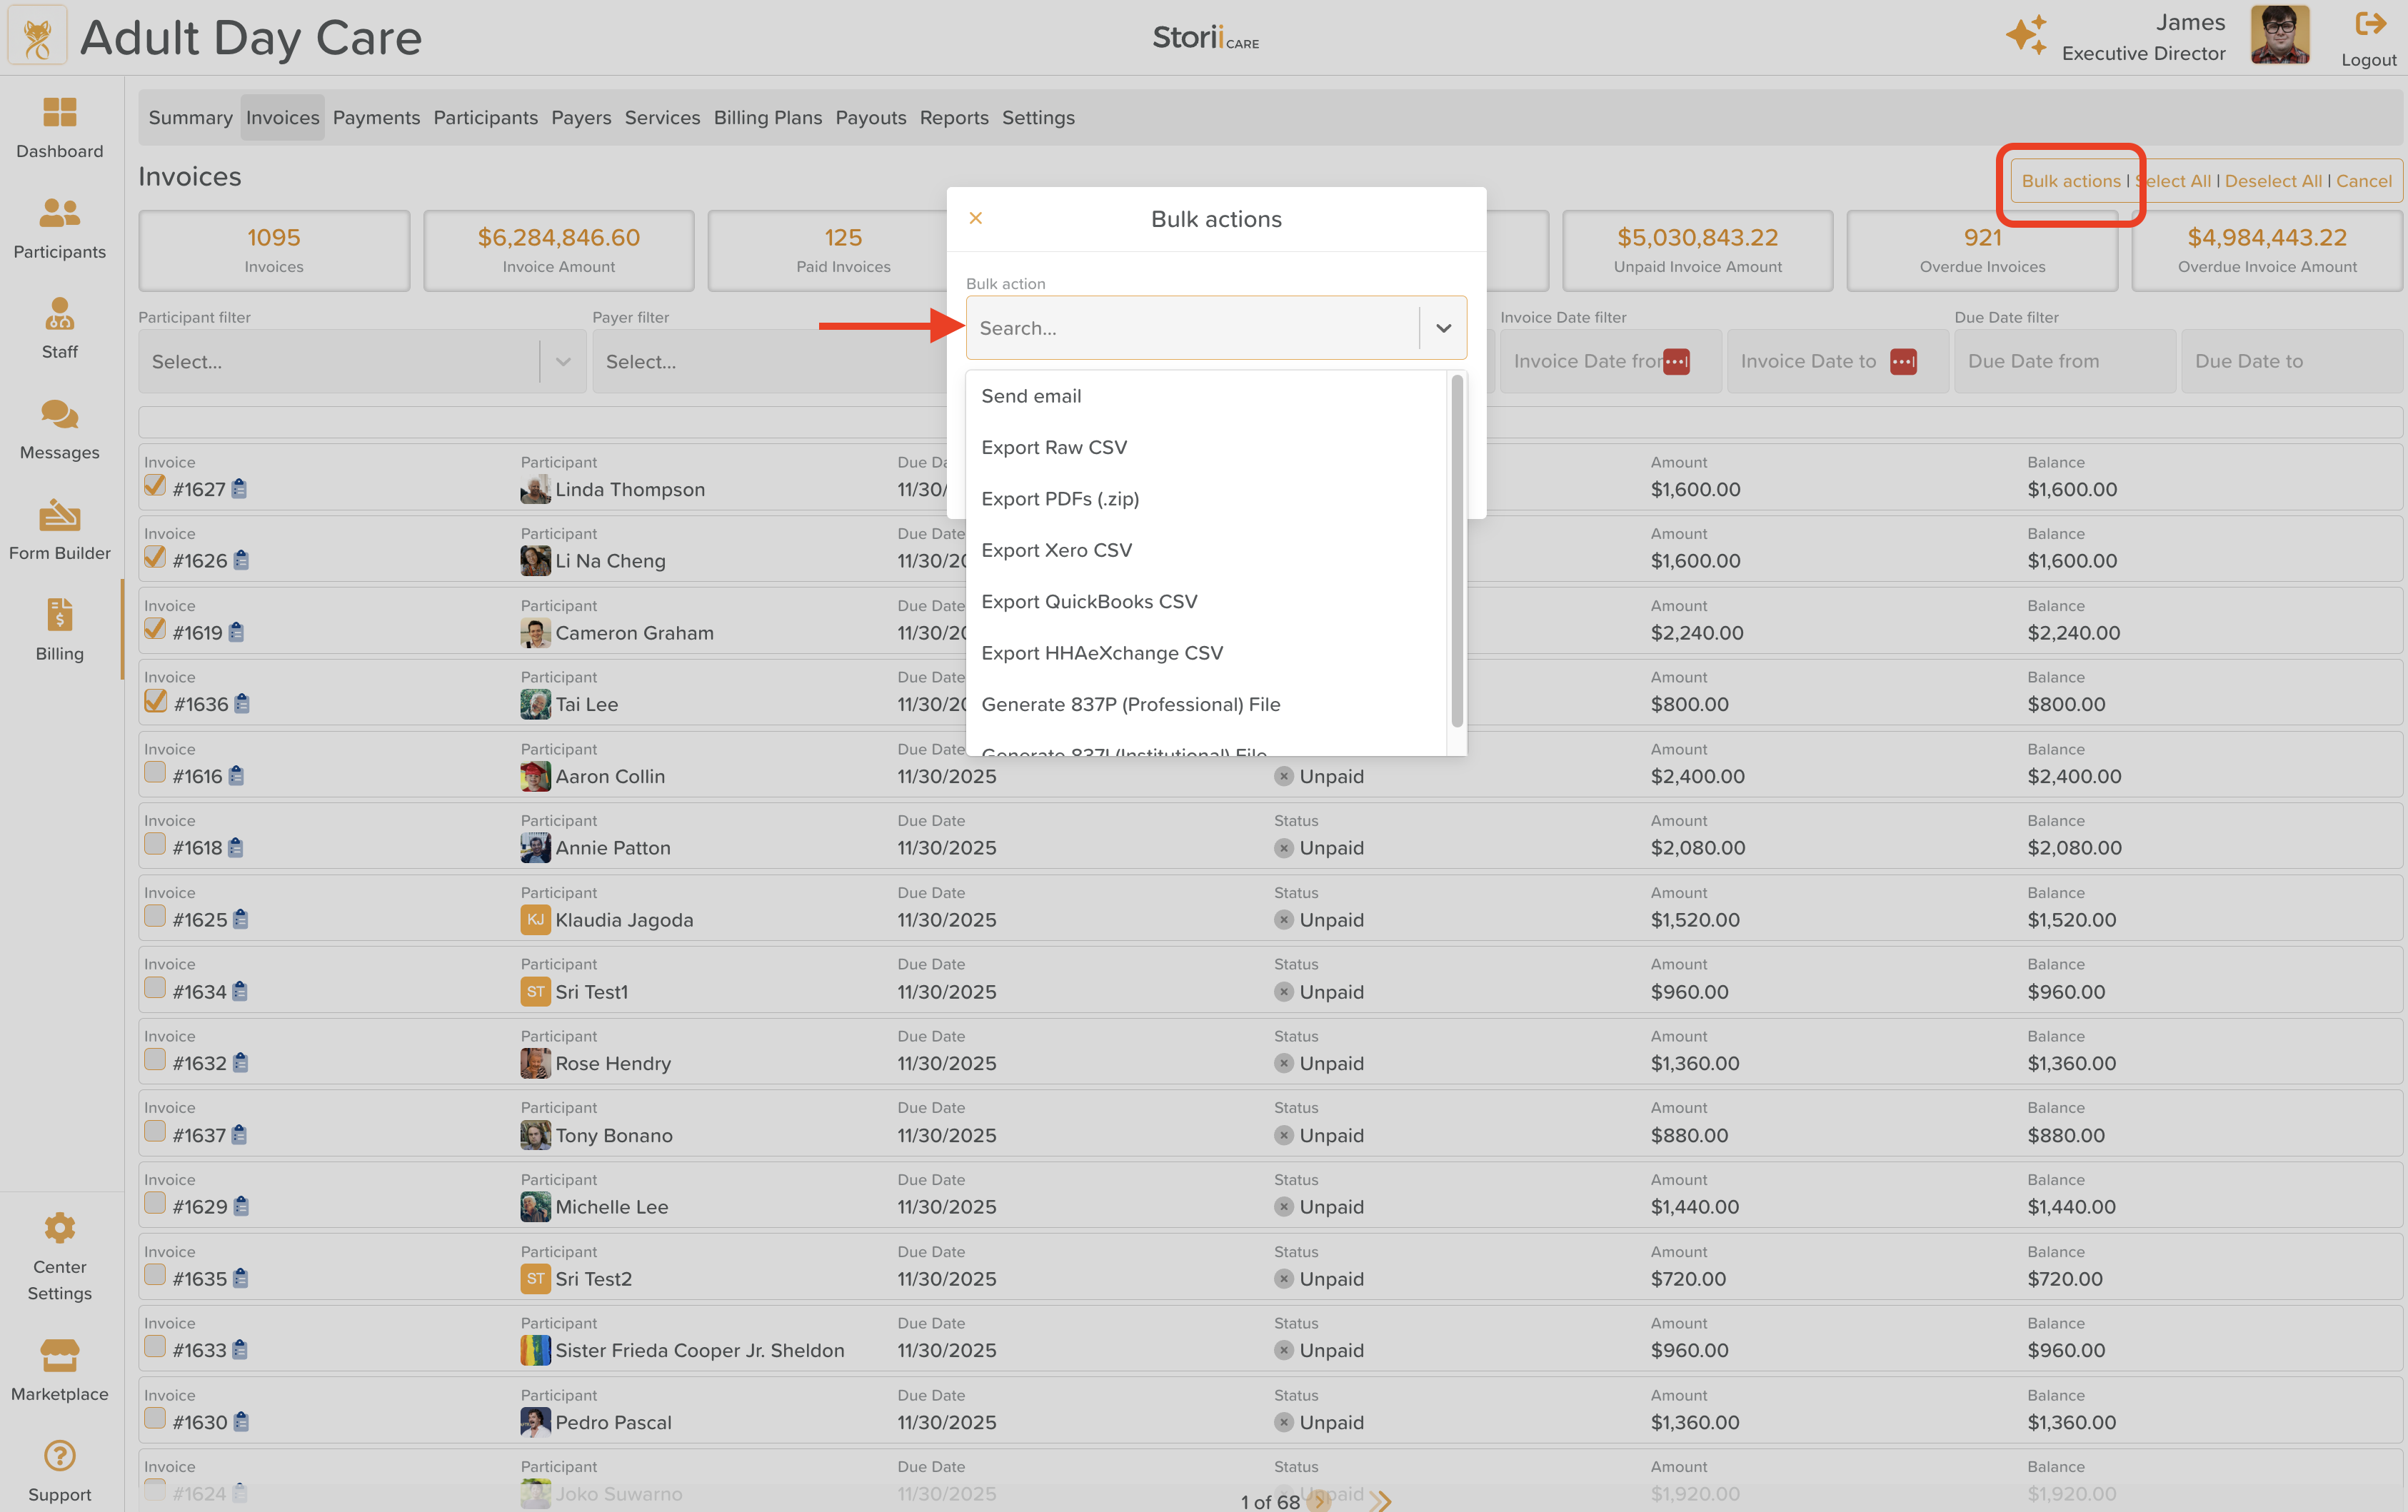Open the Participants sidebar icon

59,213
